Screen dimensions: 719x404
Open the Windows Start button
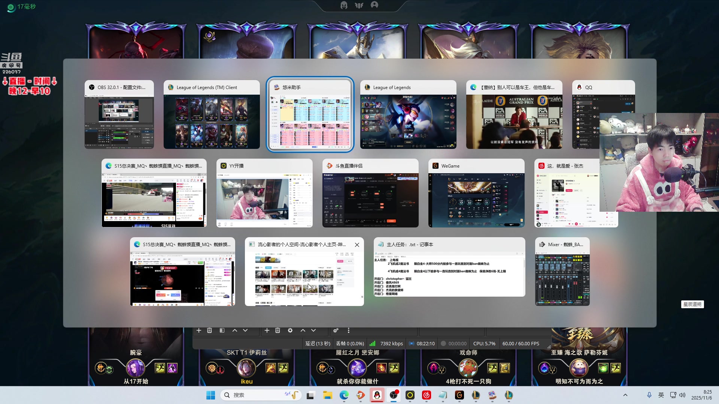click(210, 395)
